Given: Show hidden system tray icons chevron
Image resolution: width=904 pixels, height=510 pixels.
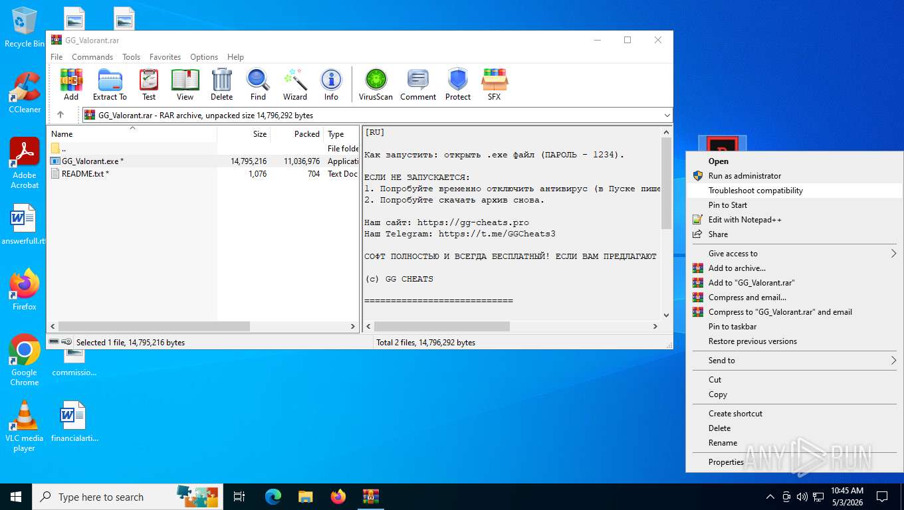Looking at the screenshot, I should point(770,497).
